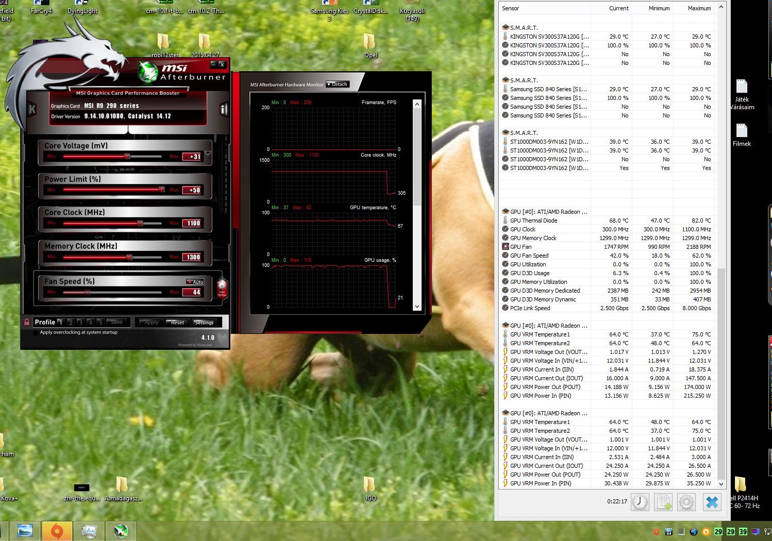The width and height of the screenshot is (772, 541).
Task: Click the Memory Clock slider handle
Action: pyautogui.click(x=129, y=257)
